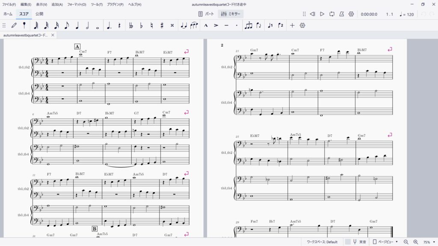Apply the natural accidental
438x246 pixels.
(x=151, y=26)
